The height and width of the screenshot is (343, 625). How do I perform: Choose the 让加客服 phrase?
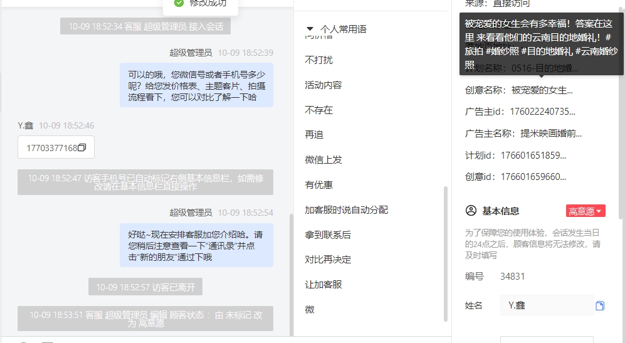point(323,285)
